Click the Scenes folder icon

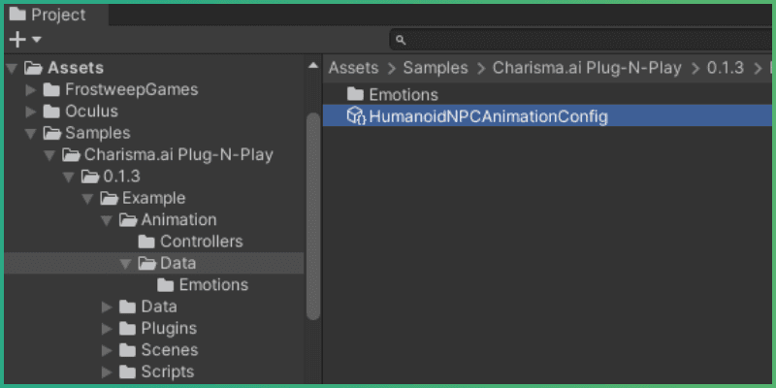point(128,350)
